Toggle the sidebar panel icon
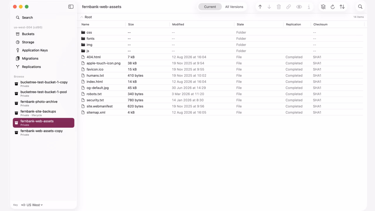Image resolution: width=375 pixels, height=211 pixels. (71, 7)
